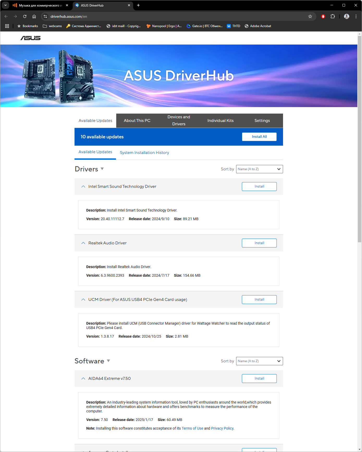Collapse Intel Smart Sound Technology Driver details

click(83, 187)
